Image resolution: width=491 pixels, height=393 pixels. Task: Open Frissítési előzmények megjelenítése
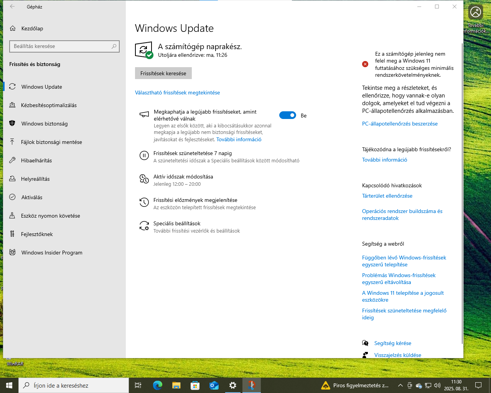pyautogui.click(x=198, y=203)
